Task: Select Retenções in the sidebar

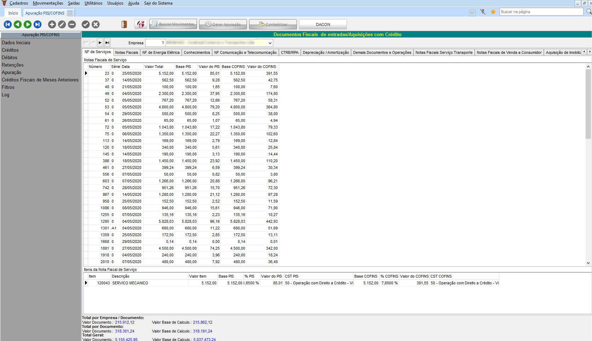Action: (x=13, y=65)
